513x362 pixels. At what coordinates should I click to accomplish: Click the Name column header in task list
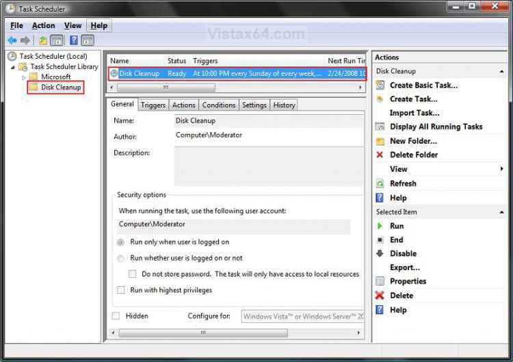click(x=136, y=61)
